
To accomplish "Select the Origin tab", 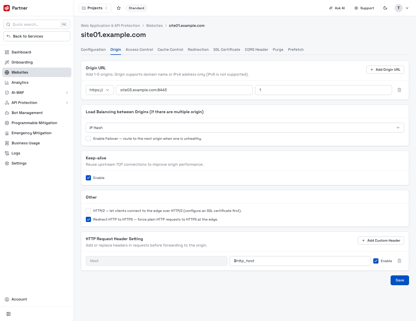I will pyautogui.click(x=116, y=50).
